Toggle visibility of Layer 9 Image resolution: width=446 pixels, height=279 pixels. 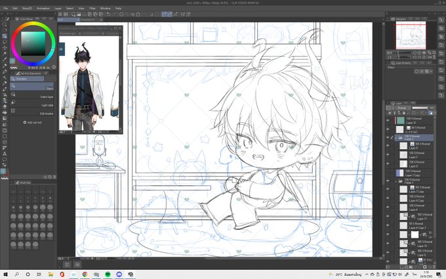click(388, 164)
